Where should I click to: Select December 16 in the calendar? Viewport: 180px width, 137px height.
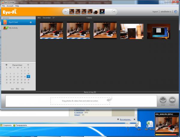point(25,77)
